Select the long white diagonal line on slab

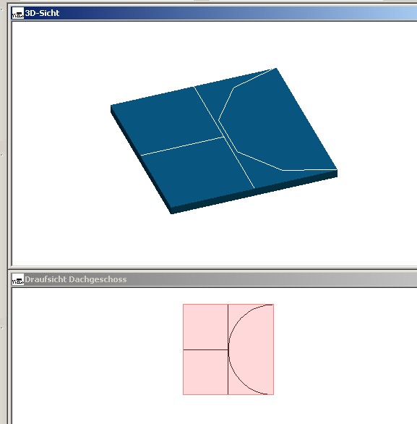coord(224,137)
